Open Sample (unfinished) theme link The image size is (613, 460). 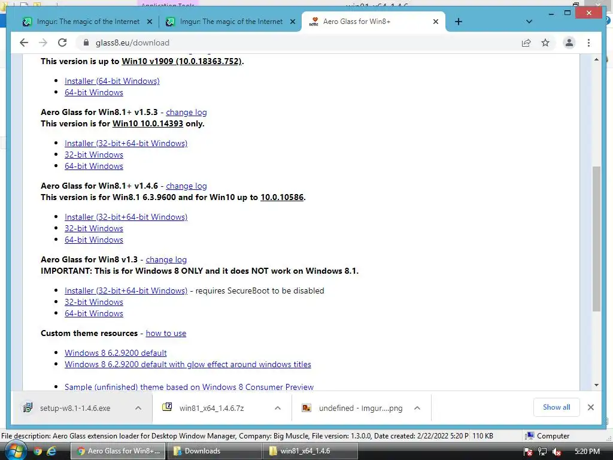coord(189,386)
